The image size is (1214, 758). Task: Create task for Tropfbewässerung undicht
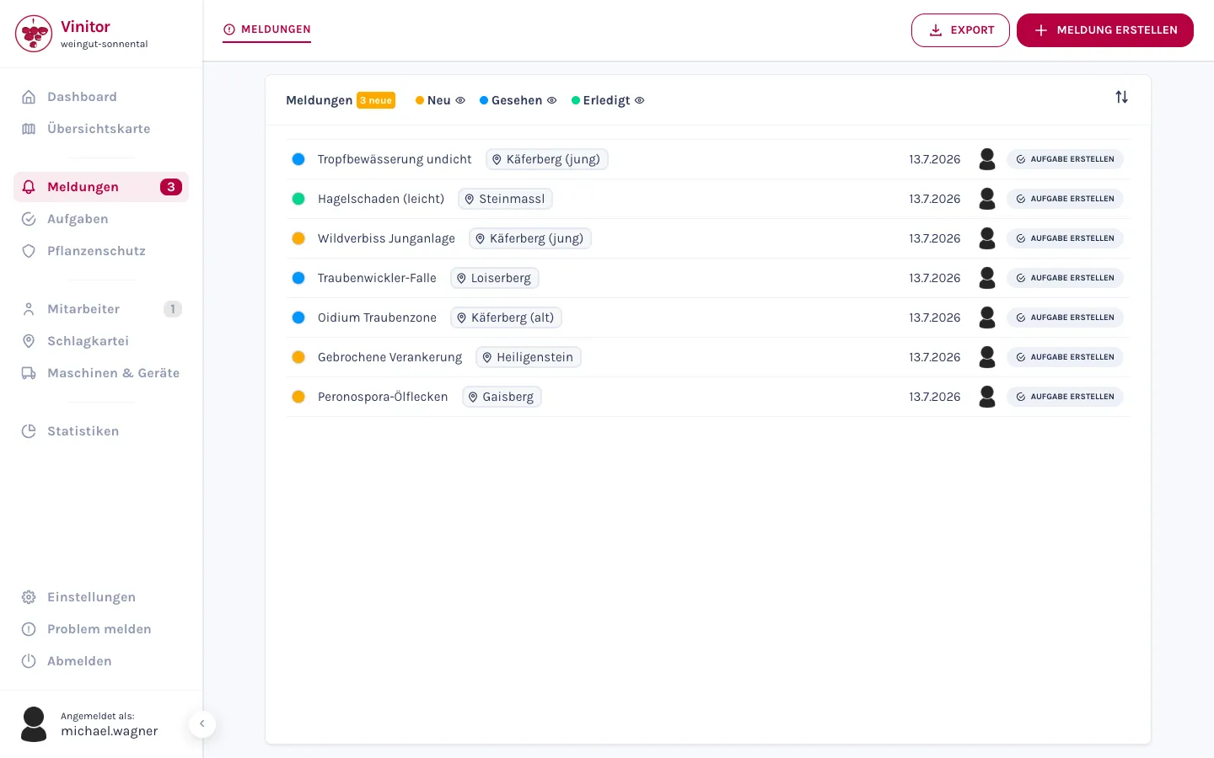pos(1065,159)
